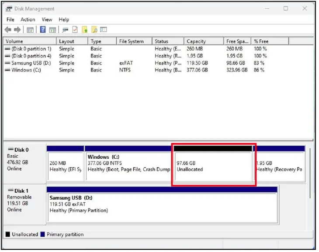Sort by Layout column header
The image size is (319, 252).
(72, 41)
